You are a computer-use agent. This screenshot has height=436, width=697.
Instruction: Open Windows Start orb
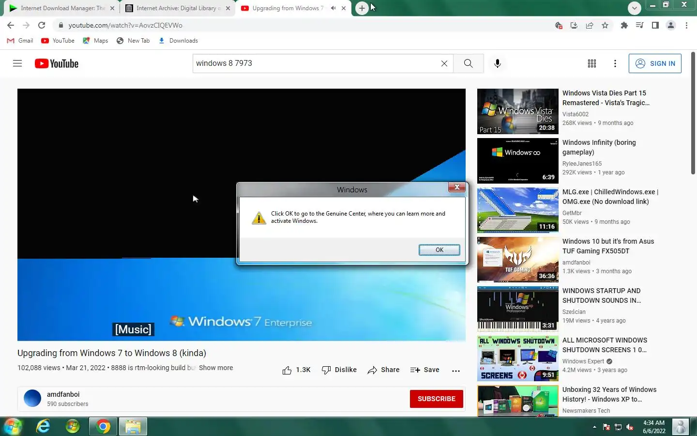point(13,426)
